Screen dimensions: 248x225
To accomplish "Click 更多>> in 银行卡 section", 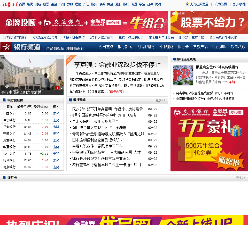I will 241,178.
